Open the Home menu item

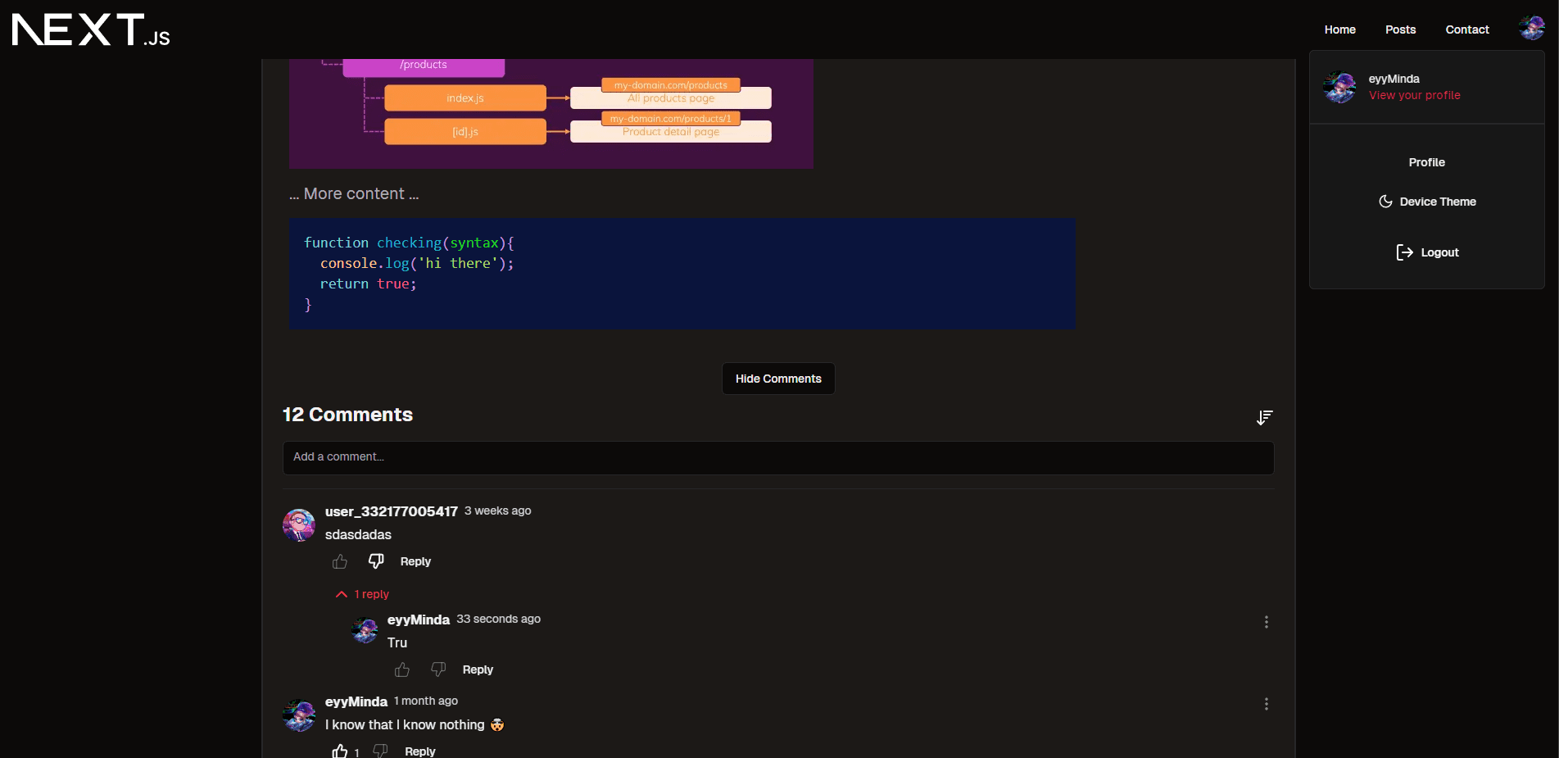click(x=1339, y=30)
